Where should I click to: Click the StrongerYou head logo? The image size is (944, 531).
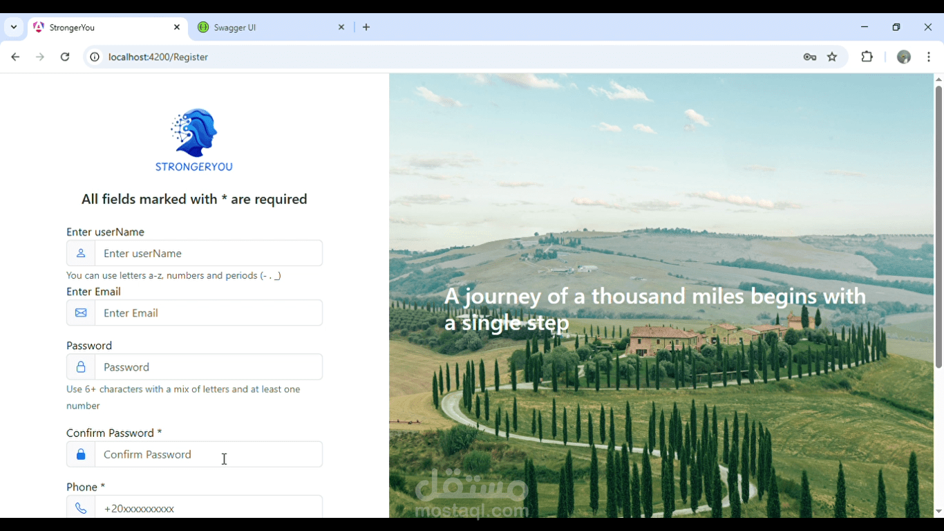click(194, 133)
